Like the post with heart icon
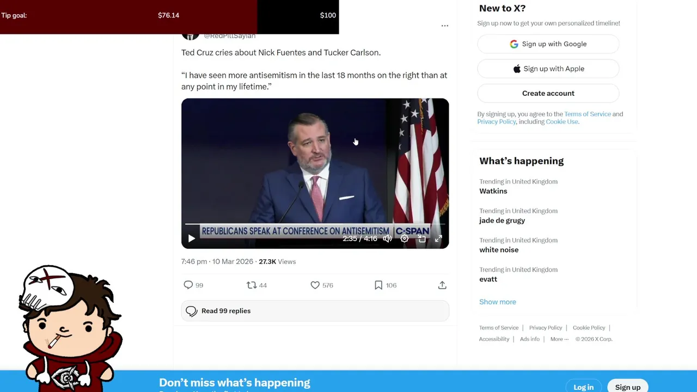697x392 pixels. [x=315, y=285]
